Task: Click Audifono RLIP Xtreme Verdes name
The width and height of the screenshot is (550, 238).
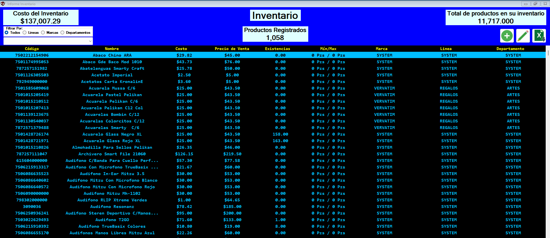Action: tap(112, 200)
